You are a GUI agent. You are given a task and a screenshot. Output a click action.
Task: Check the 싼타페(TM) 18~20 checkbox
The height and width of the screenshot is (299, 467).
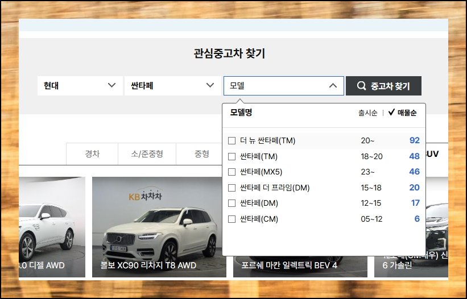click(232, 156)
